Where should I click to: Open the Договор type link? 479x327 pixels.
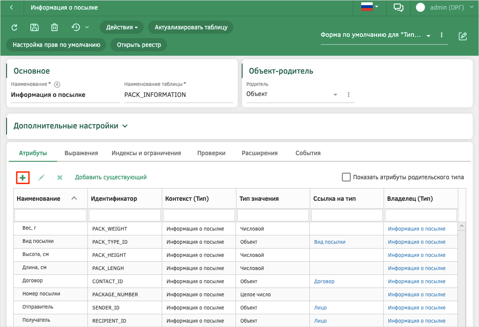click(324, 281)
